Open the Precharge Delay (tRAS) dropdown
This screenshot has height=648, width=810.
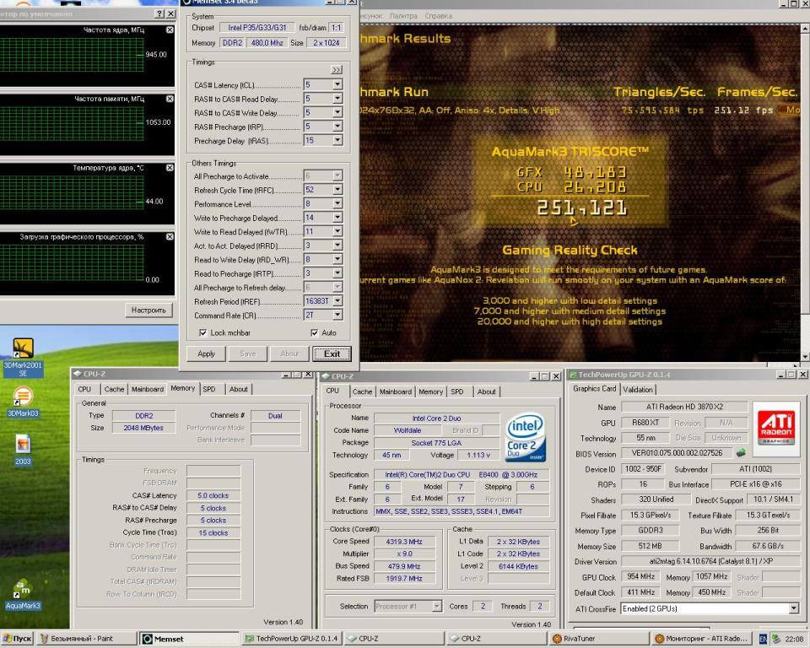pos(337,140)
